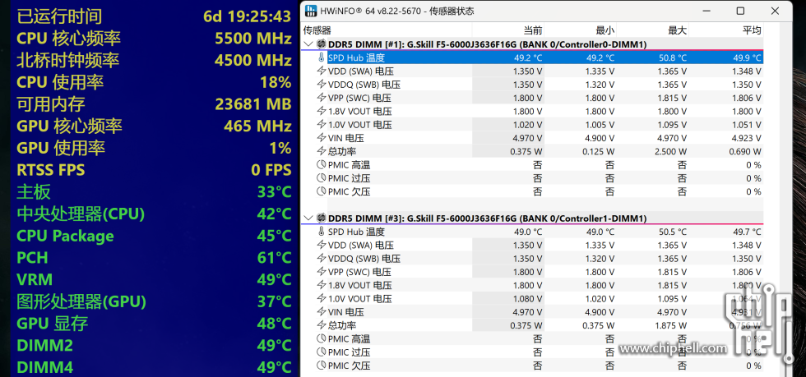Click DIMM #3 max total power 1.875 W

(670, 325)
